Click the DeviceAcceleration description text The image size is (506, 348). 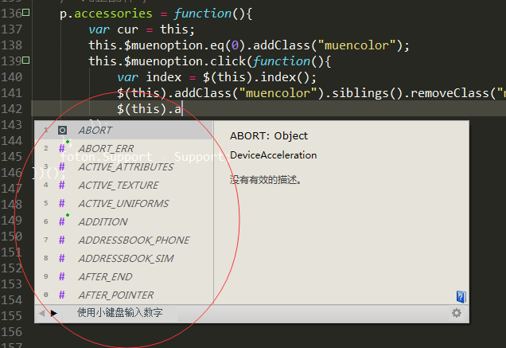tap(273, 155)
